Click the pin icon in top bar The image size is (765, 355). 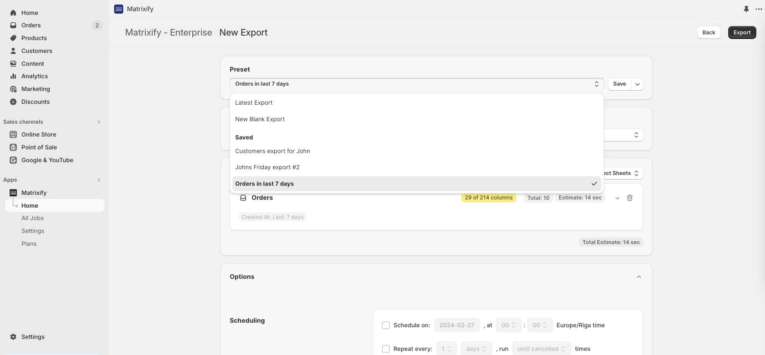point(746,9)
